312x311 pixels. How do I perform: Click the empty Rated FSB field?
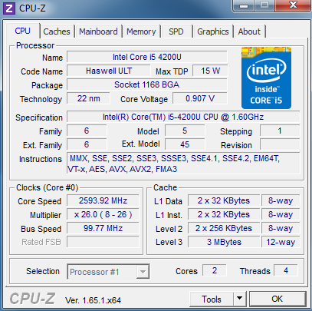click(103, 242)
